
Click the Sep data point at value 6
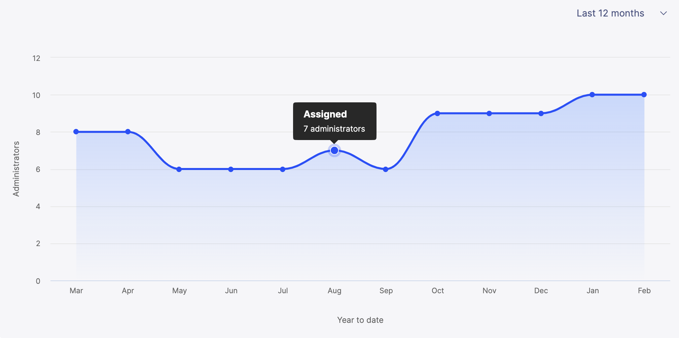click(x=386, y=169)
